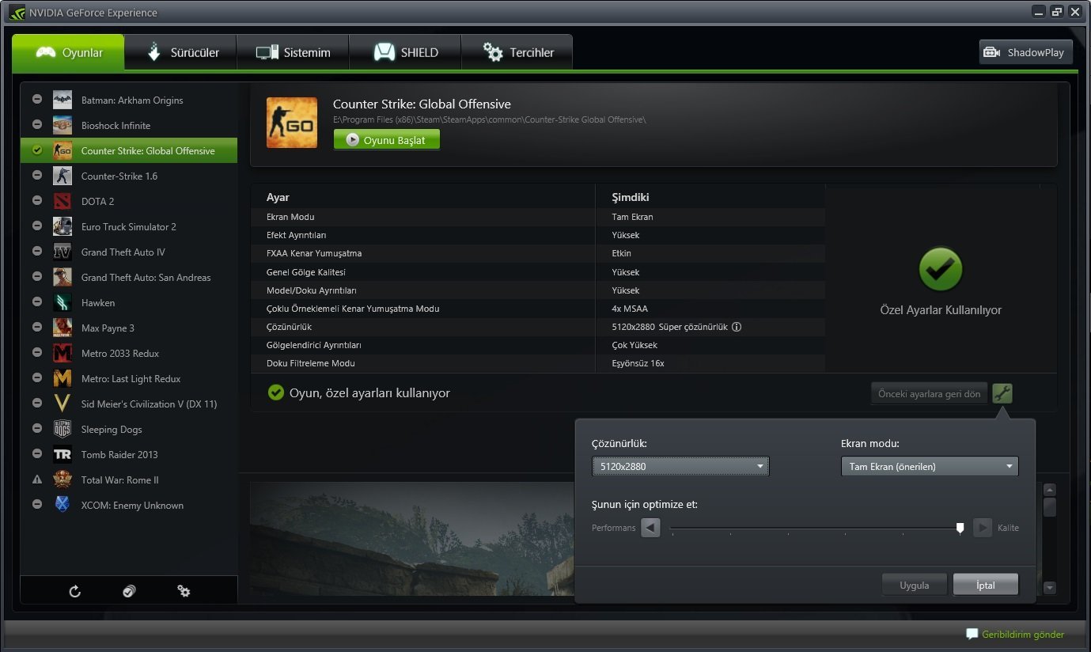Click the green wrench custom settings icon
The height and width of the screenshot is (652, 1091).
1002,392
